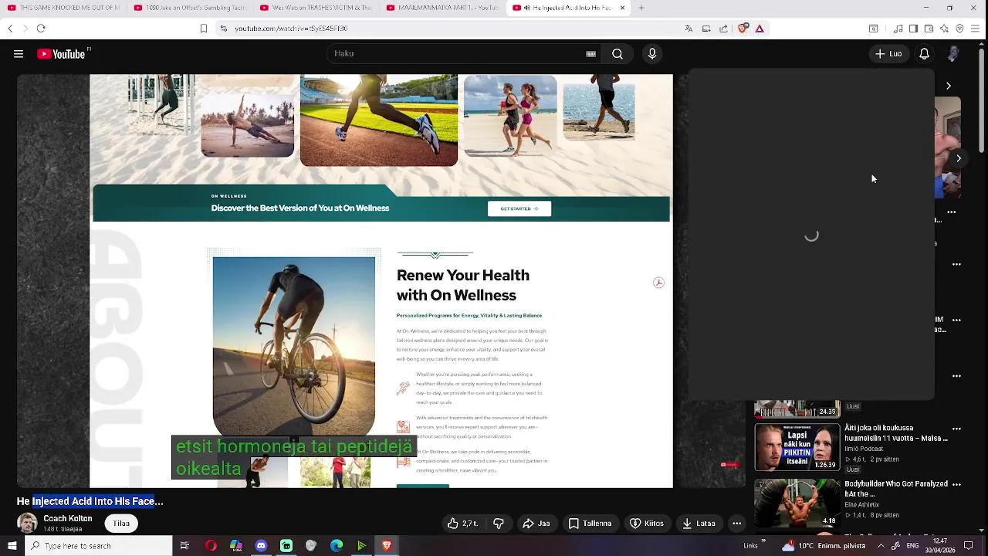
Task: Open Brave browser taskbar icon
Action: coord(387,546)
